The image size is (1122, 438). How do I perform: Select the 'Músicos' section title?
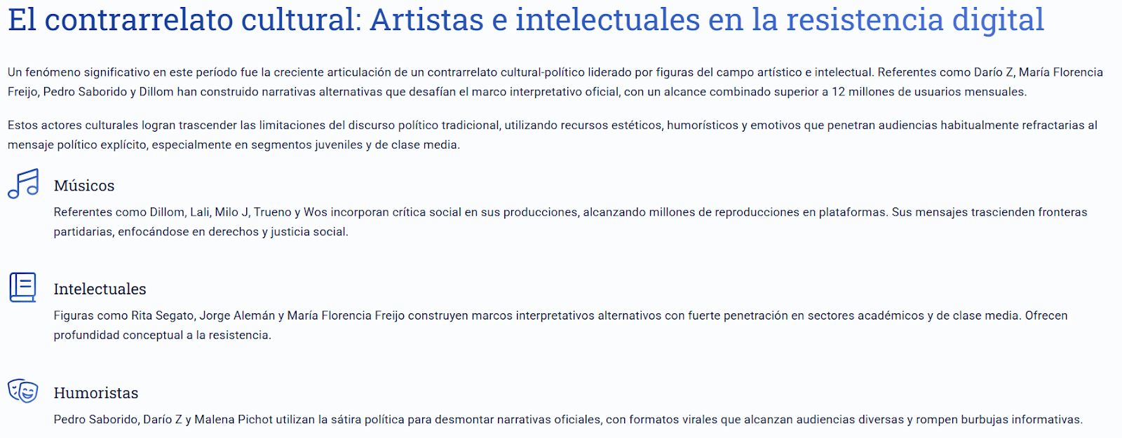84,186
